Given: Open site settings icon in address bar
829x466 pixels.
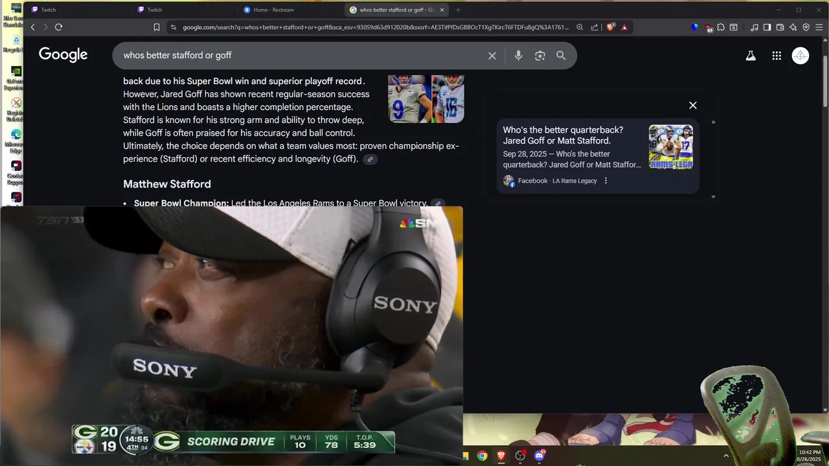Looking at the screenshot, I should click(173, 27).
